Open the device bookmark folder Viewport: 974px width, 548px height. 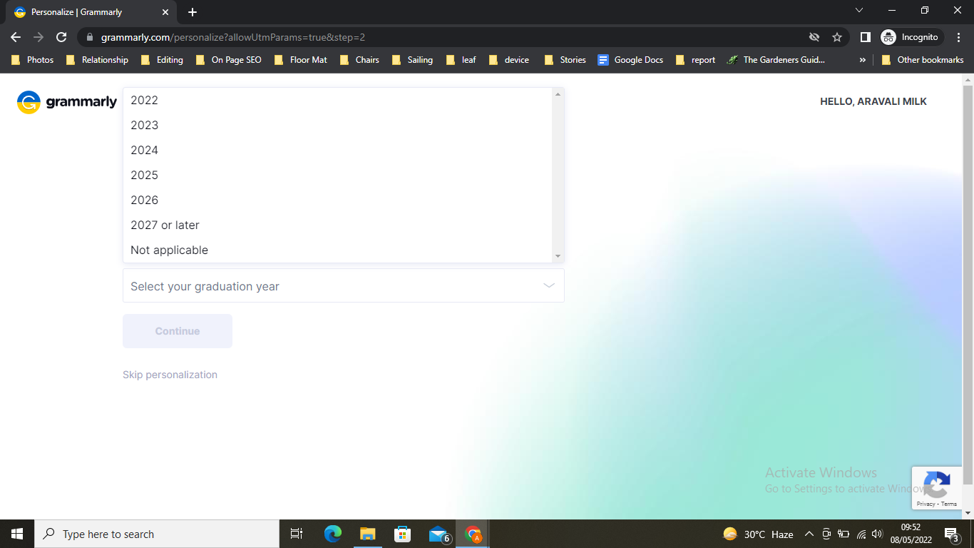point(509,60)
